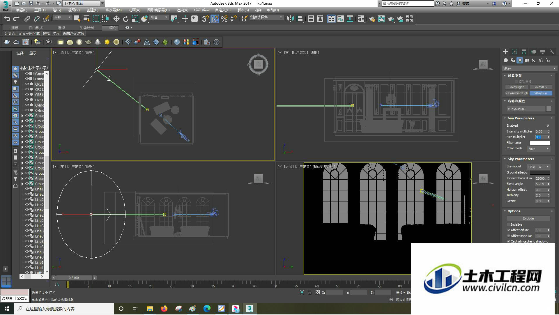Toggle Cast atmospheric shadows checkbox
559x315 pixels.
click(x=509, y=242)
